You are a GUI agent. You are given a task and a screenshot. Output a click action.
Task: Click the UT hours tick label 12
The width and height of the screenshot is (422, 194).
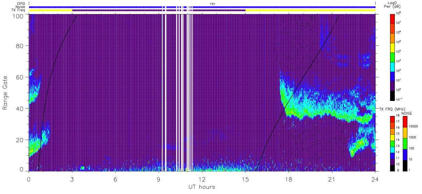tap(202, 179)
